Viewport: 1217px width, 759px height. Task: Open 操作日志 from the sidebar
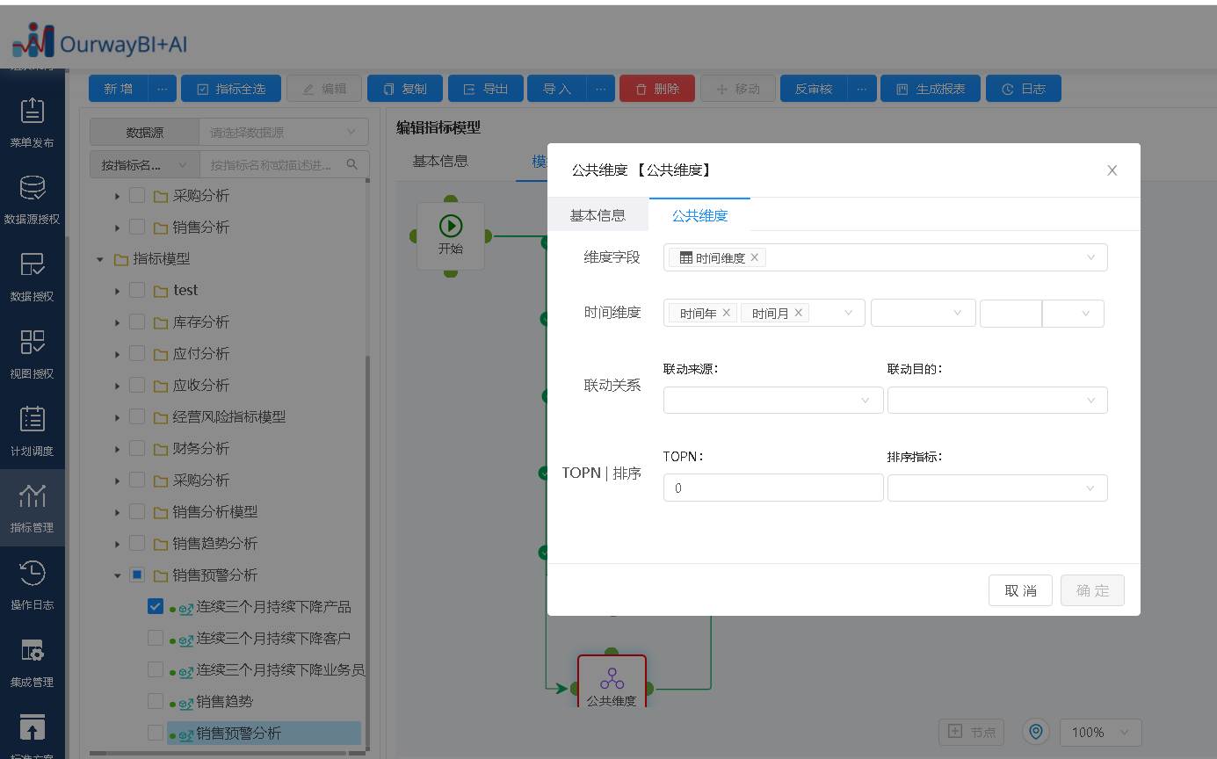coord(32,585)
